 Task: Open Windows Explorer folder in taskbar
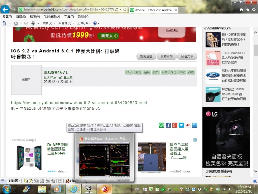pyautogui.click(x=42, y=189)
